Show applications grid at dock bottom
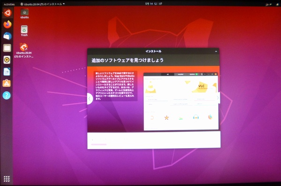The height and width of the screenshot is (186, 281). (7, 179)
